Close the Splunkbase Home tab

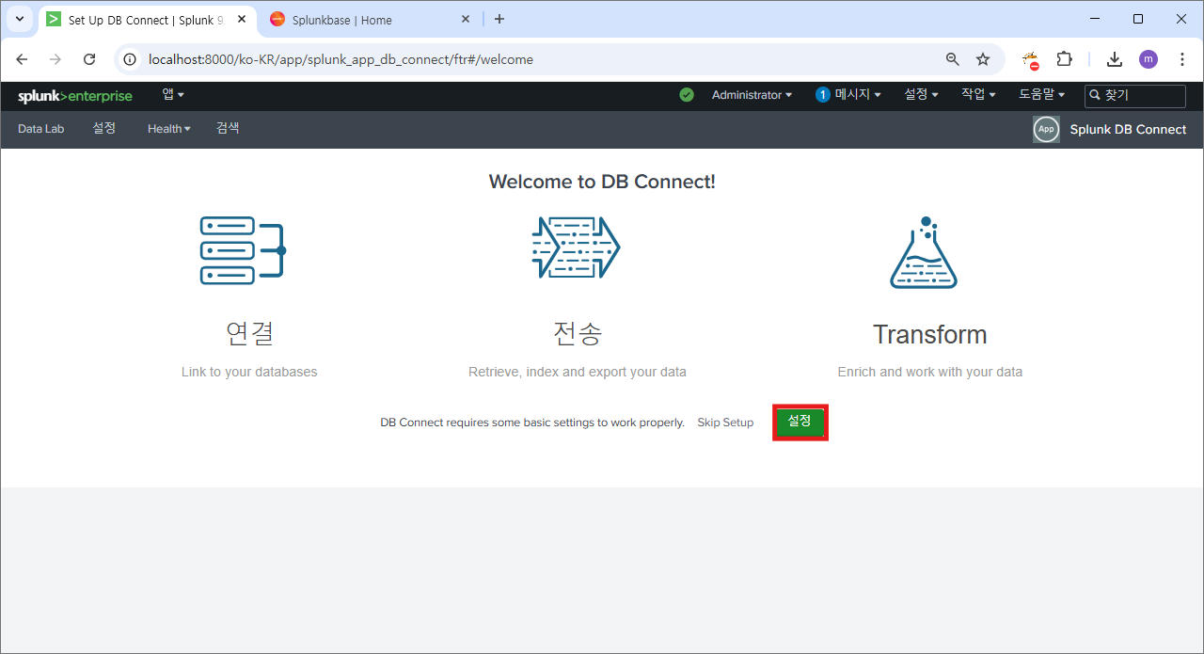click(x=466, y=19)
